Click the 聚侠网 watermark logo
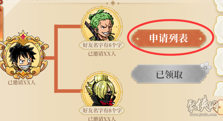223x121 pixels. click(203, 106)
